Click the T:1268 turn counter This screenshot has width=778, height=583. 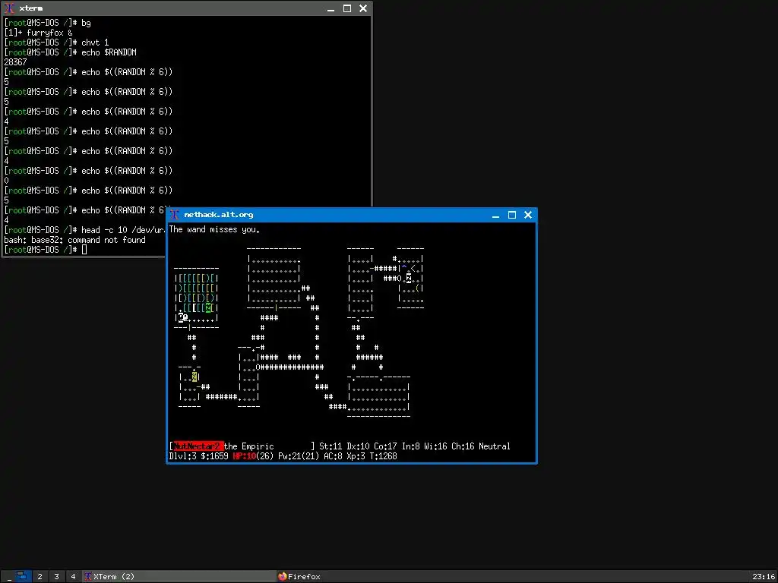[383, 456]
